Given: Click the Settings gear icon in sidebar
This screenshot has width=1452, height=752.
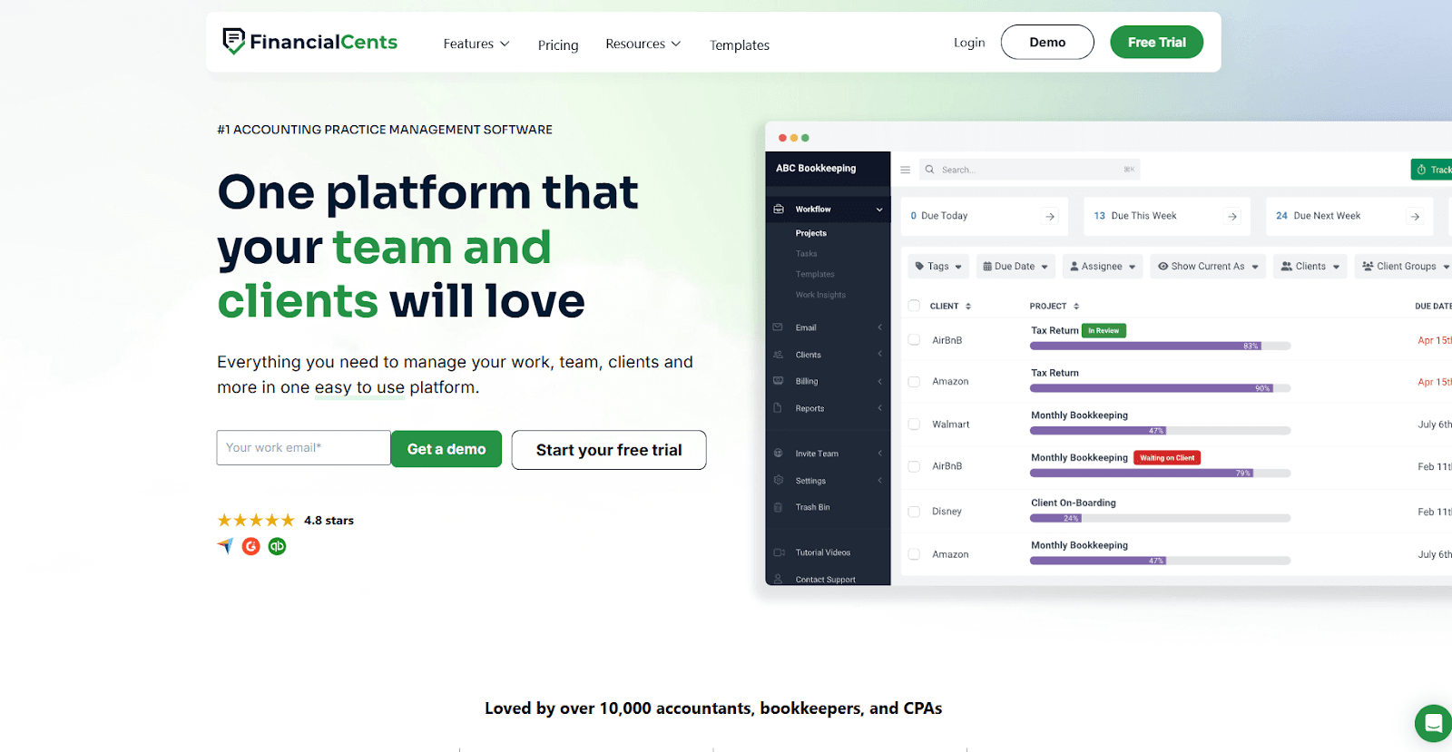Looking at the screenshot, I should point(778,480).
